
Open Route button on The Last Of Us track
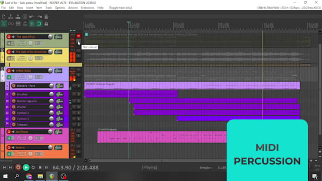(58, 37)
